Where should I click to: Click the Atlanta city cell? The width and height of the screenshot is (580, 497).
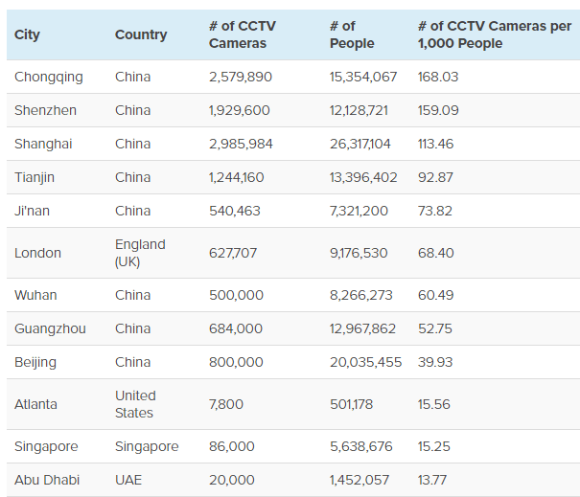(x=35, y=404)
